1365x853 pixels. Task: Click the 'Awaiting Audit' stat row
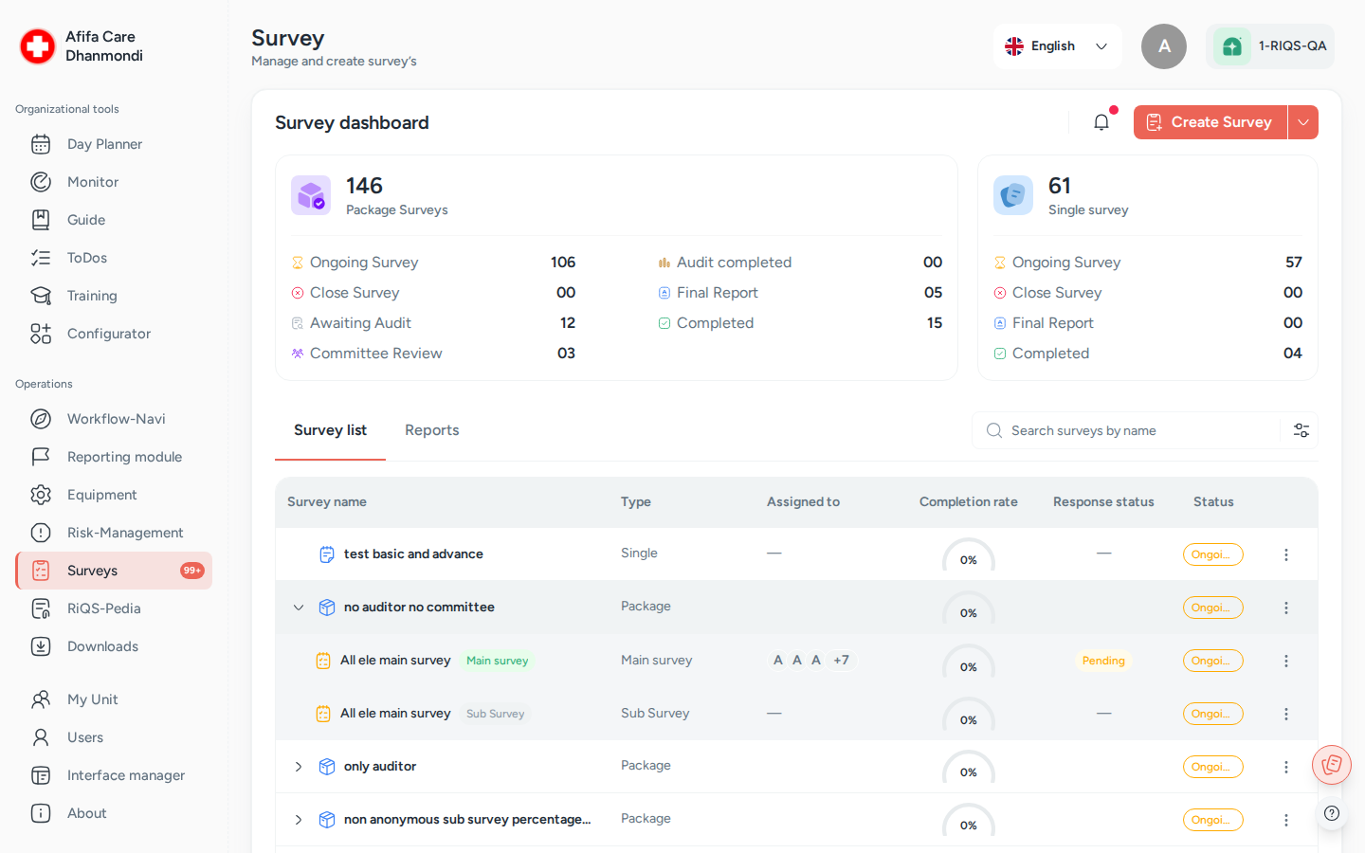433,323
